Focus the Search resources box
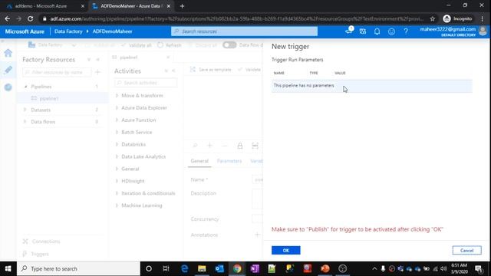 point(244,31)
